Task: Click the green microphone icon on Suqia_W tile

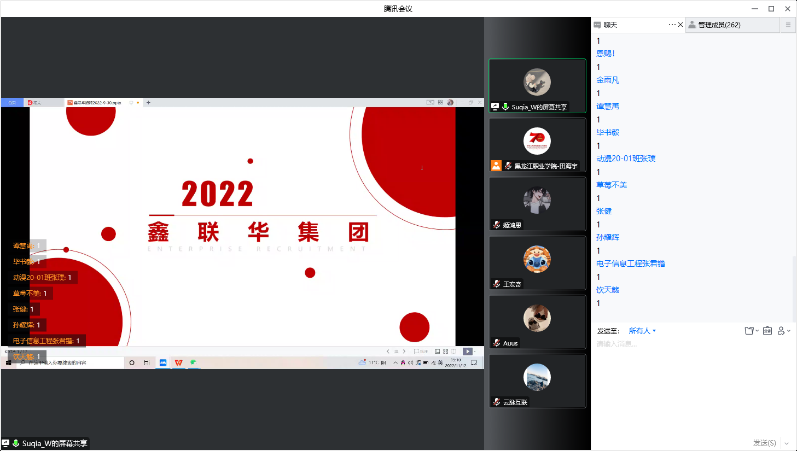Action: (x=505, y=107)
